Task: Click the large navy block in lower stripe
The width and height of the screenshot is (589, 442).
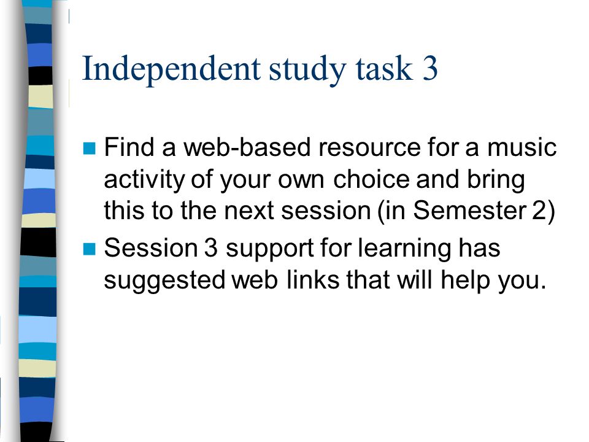Action: 37,302
